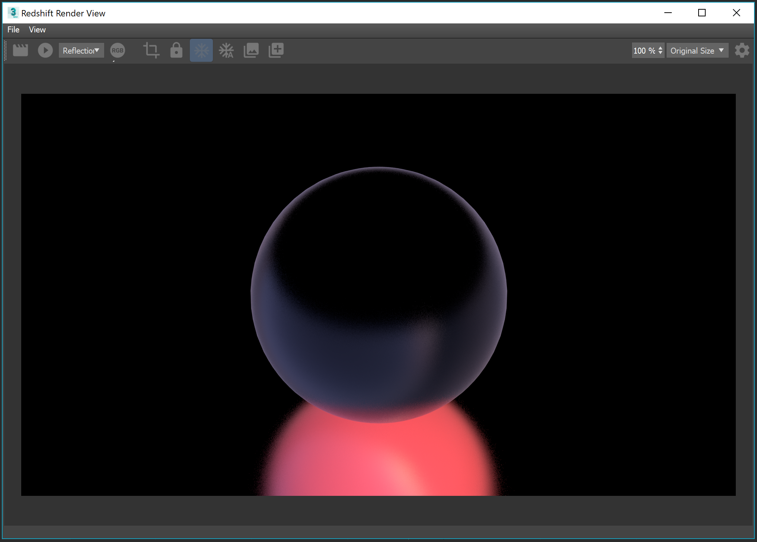Maximize the Redshift Render View window
Viewport: 757px width, 542px height.
coord(702,13)
